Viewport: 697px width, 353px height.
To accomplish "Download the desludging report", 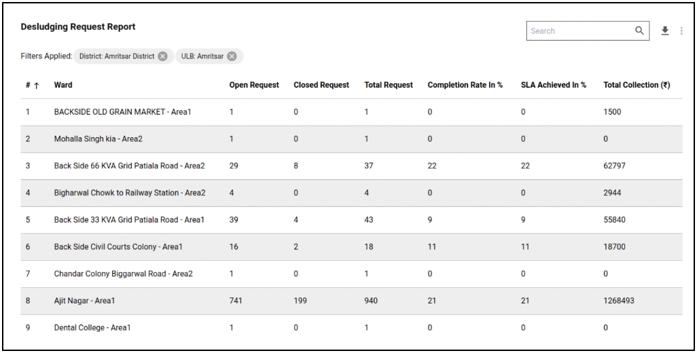I will coord(664,31).
